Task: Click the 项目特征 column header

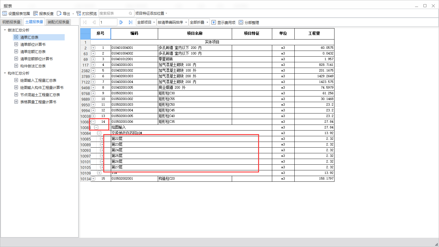Action: 252,34
